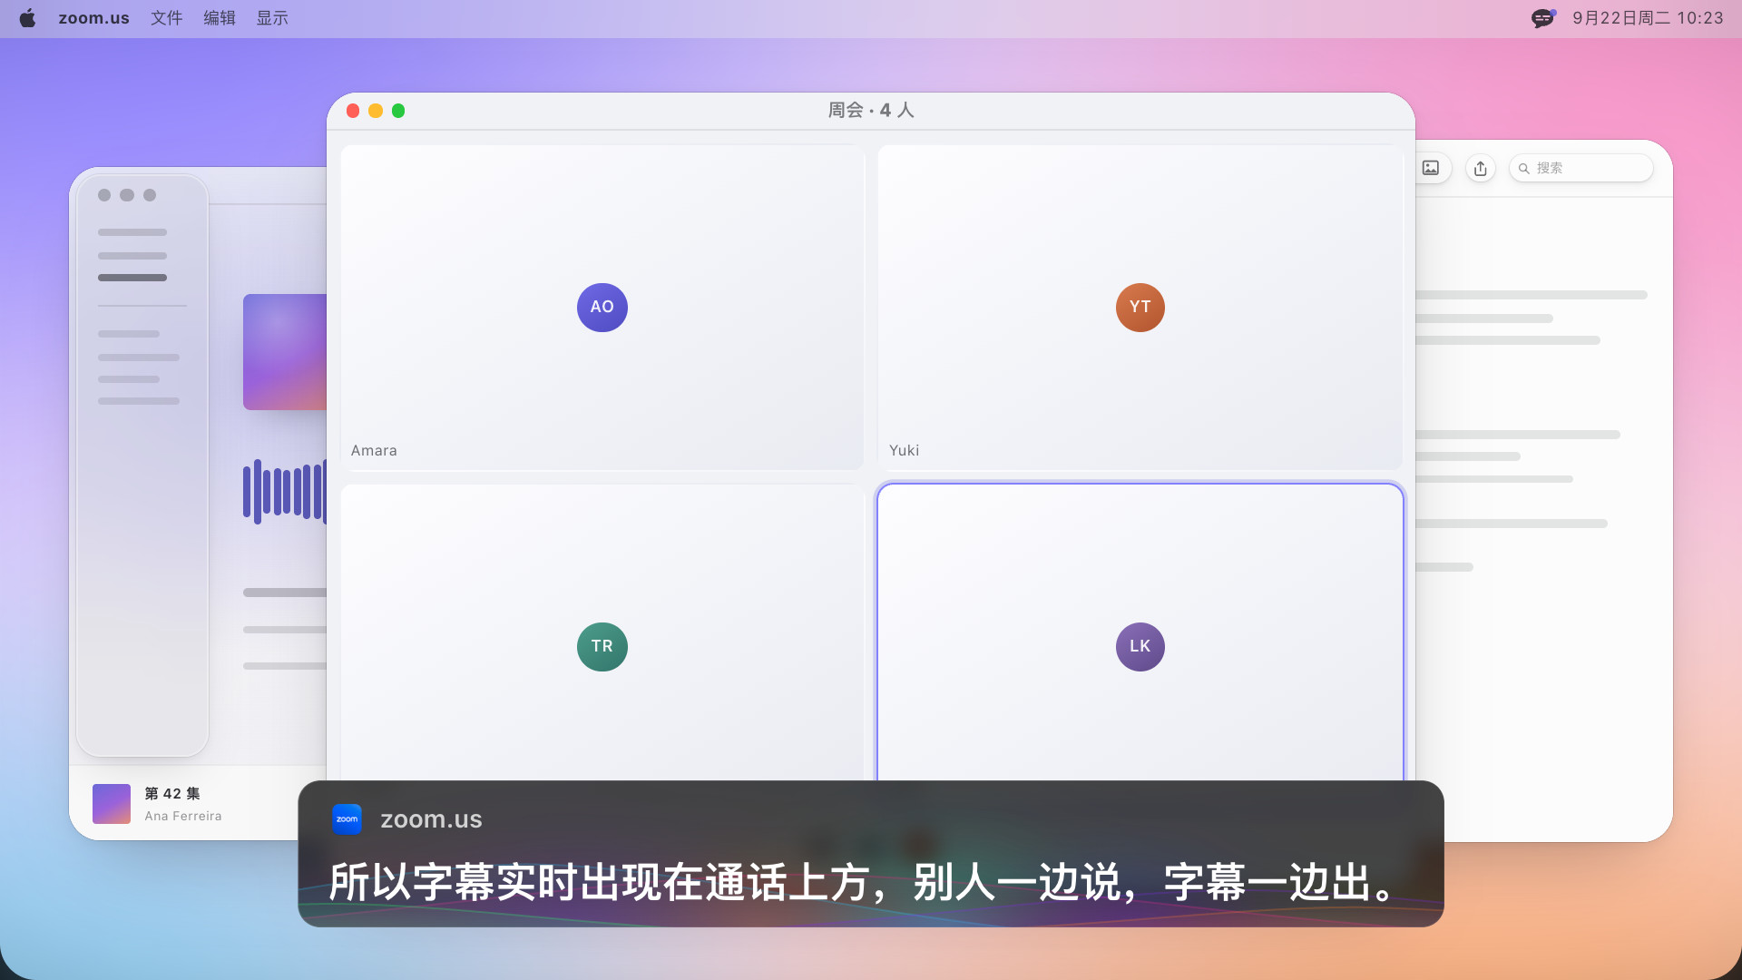This screenshot has width=1742, height=980.
Task: Click the image icon in the right window toolbar
Action: click(1431, 168)
